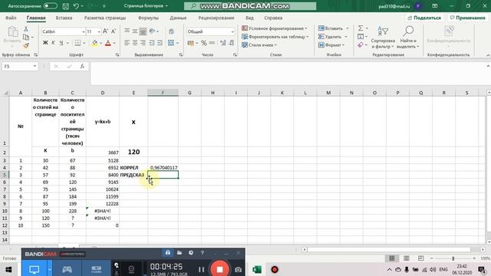Click the Cut scissors icon
This screenshot has height=276, width=491.
[x=26, y=29]
